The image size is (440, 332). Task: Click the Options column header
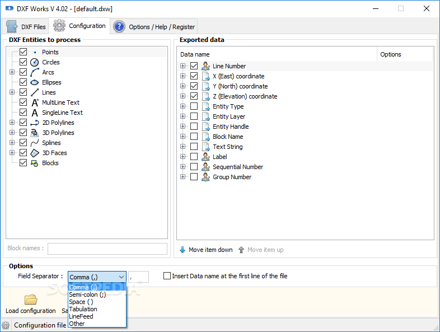tap(405, 54)
